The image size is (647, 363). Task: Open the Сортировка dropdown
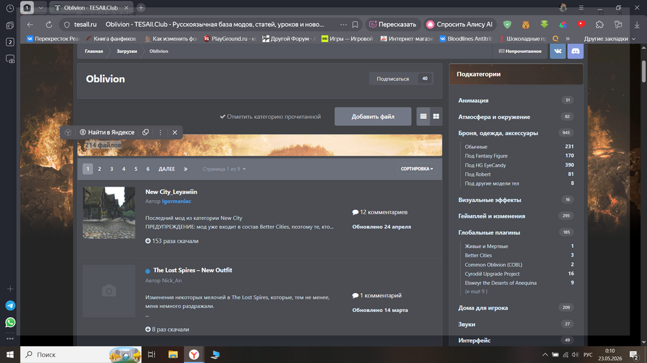[417, 169]
